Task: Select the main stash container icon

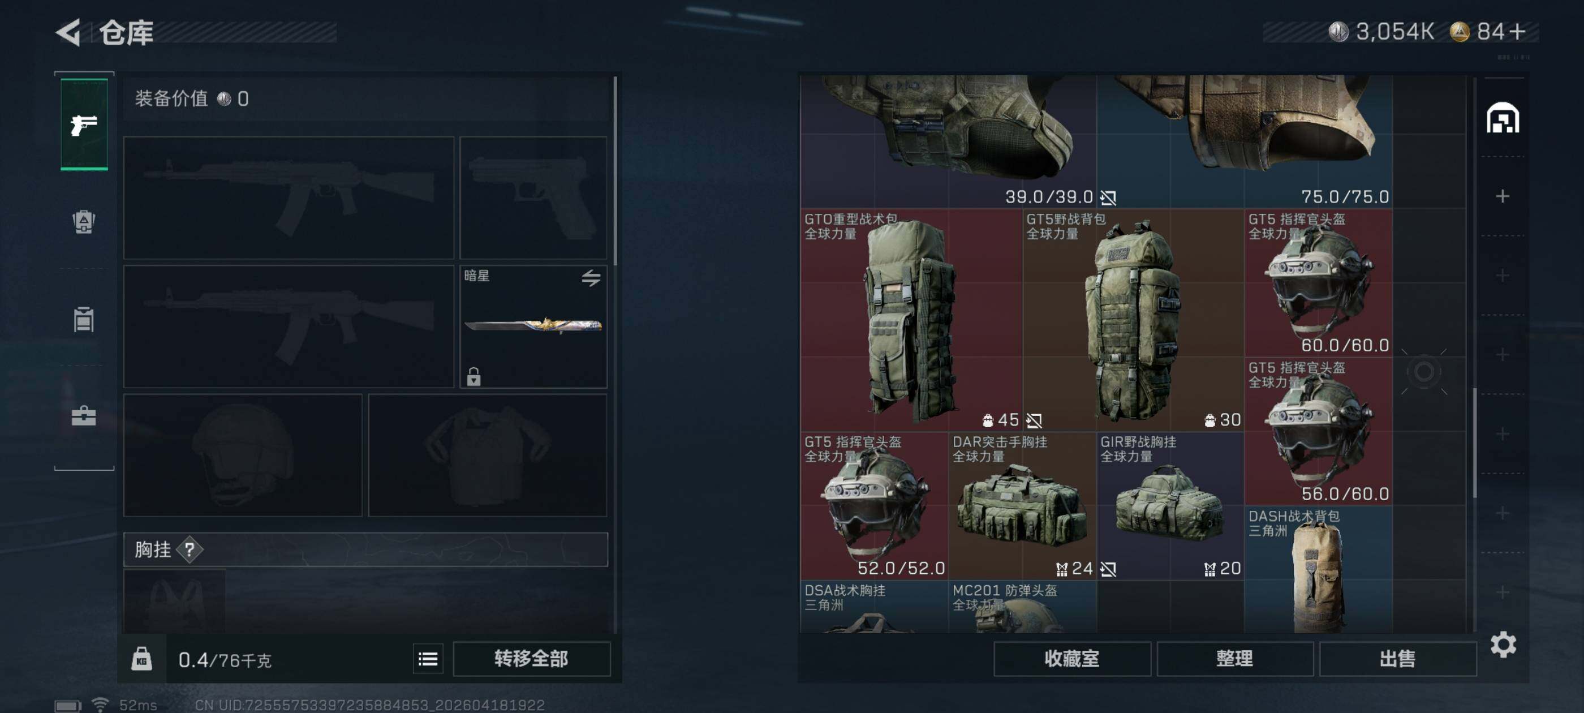Action: point(1503,118)
